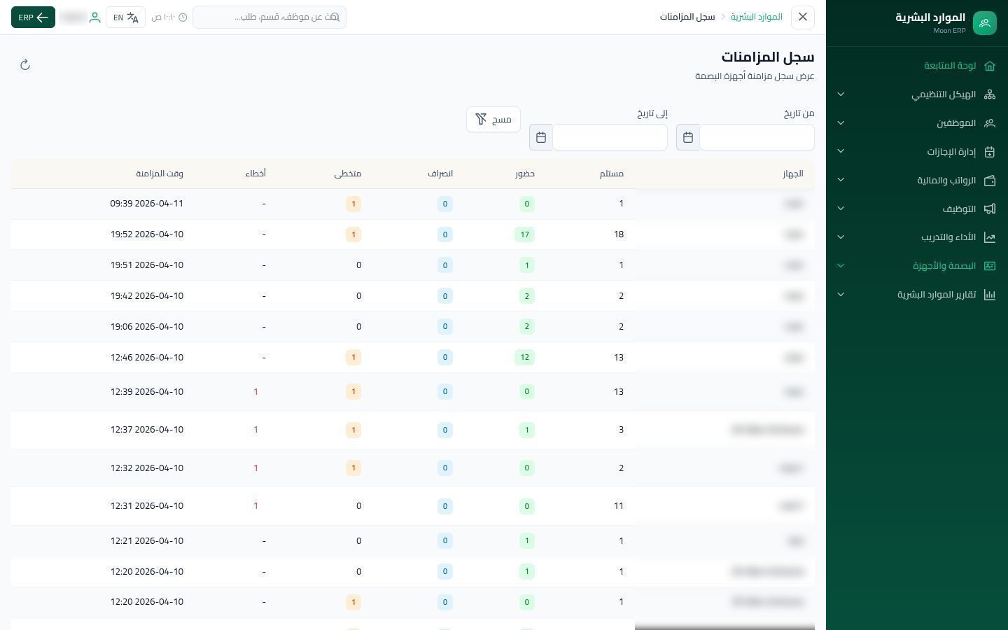
Task: Click sync time 2026-04-10 12:31
Action: [147, 506]
